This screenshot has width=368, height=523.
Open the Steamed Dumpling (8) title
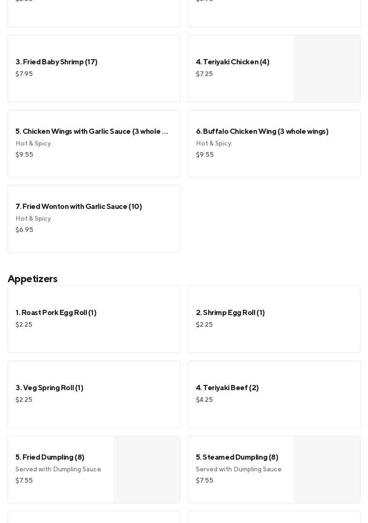tap(237, 457)
